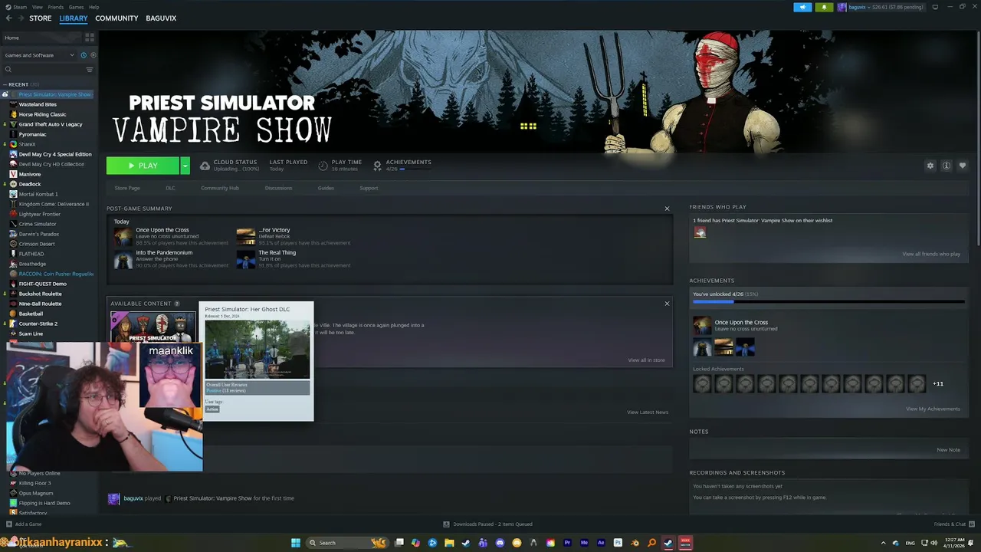Open game info icon

(x=947, y=166)
